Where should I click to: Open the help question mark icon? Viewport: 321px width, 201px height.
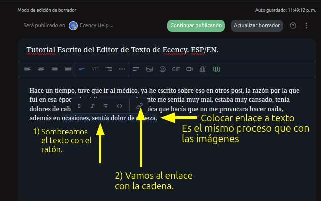(293, 26)
